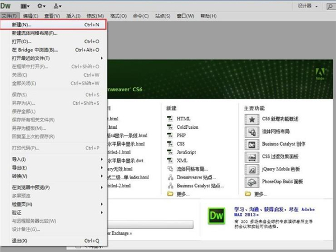
Task: Expand the 验证 submenu
Action: click(54, 213)
